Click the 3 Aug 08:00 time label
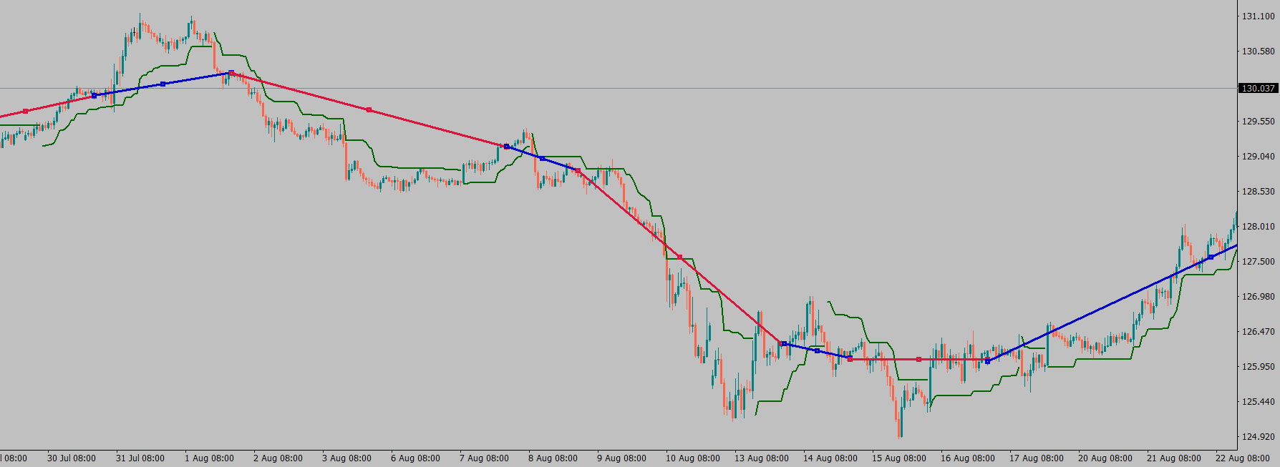The image size is (1280, 467). click(x=346, y=458)
